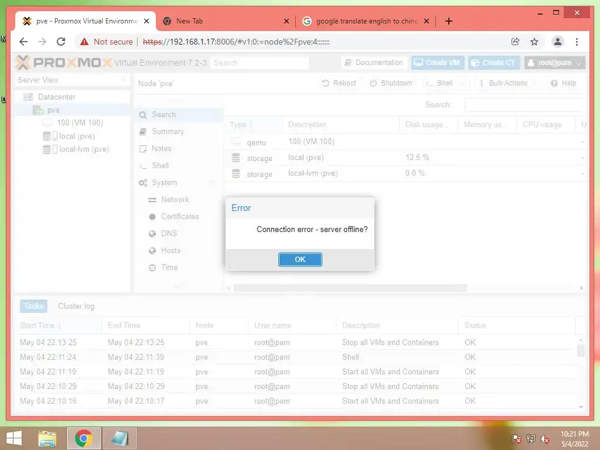
Task: Sort tasks by Start Time column
Action: pos(58,326)
